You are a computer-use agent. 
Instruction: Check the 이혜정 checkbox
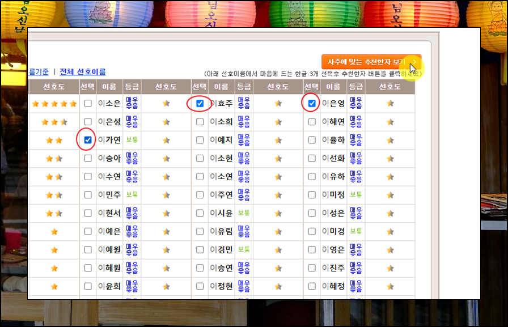[x=312, y=286]
